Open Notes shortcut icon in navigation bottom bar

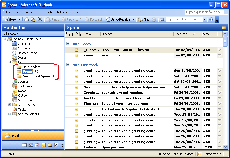click(44, 145)
